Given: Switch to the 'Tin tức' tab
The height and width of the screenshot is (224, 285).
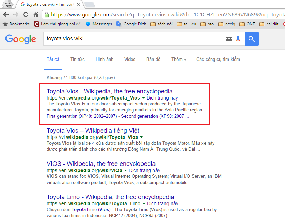Looking at the screenshot, I should [x=77, y=60].
